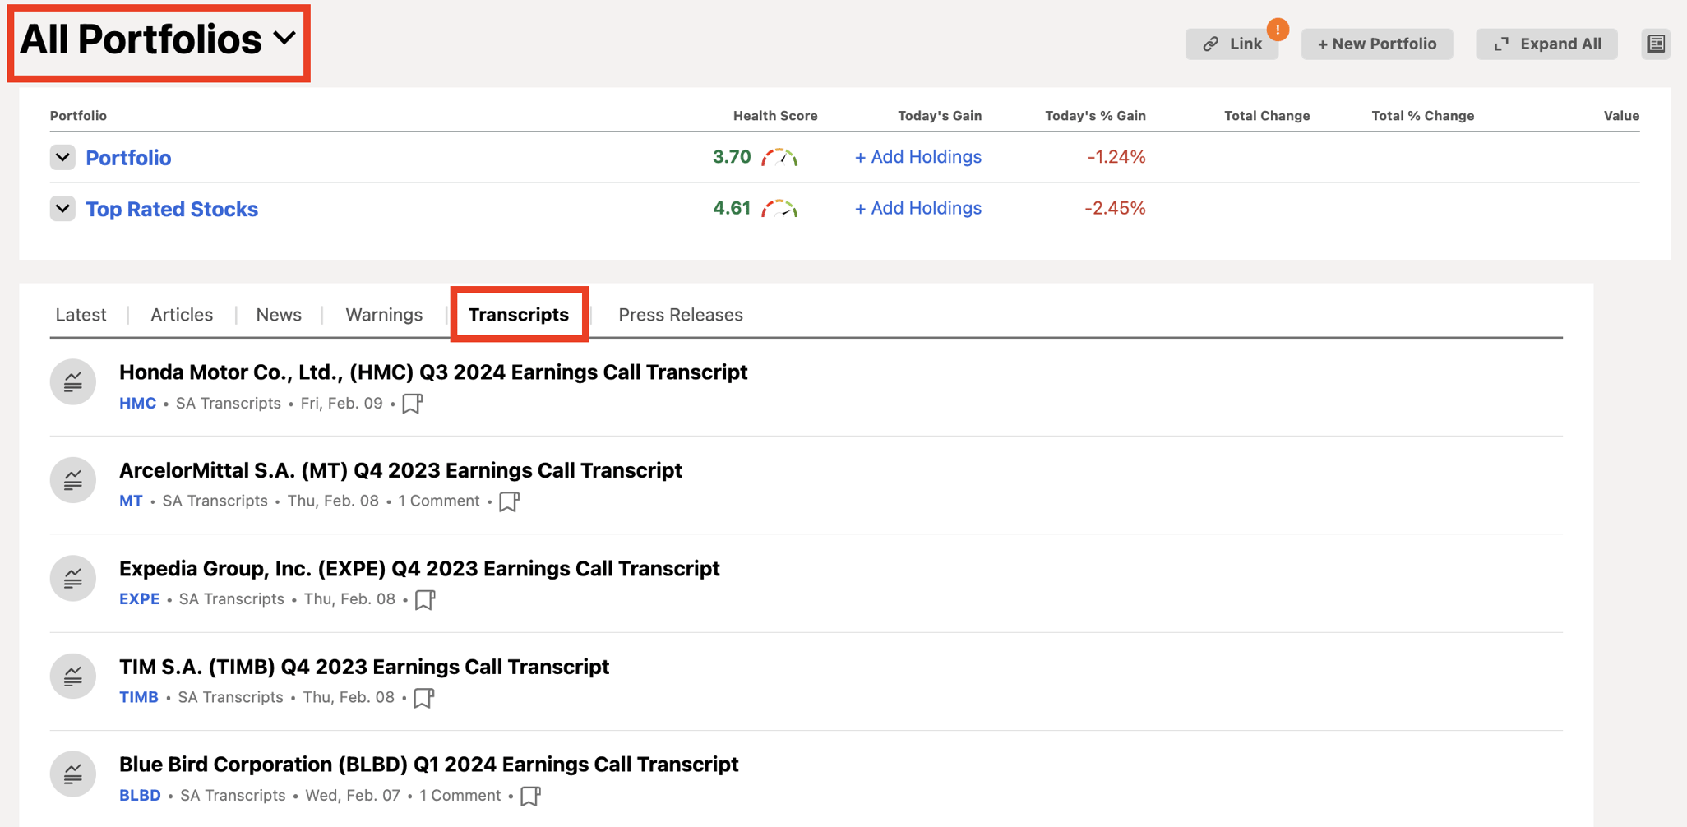Collapse the Portfolio row

pos(62,157)
